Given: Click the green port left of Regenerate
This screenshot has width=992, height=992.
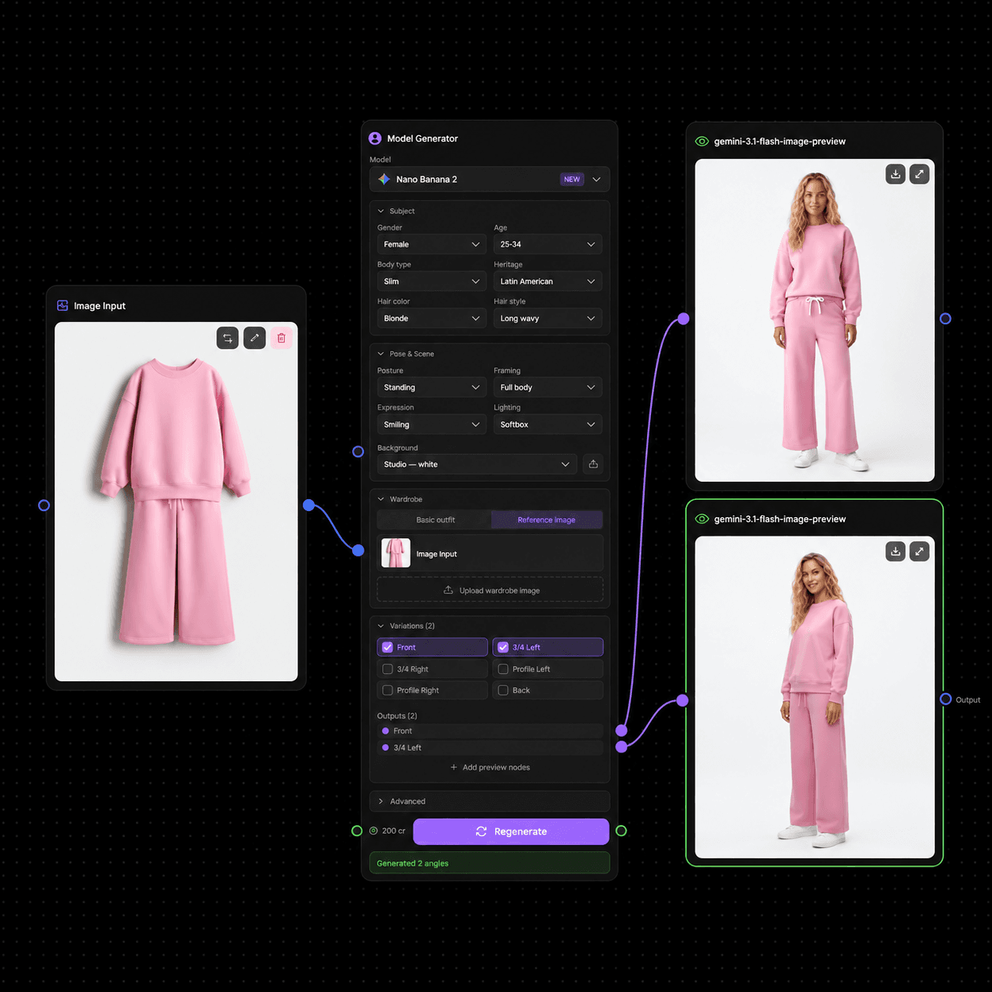Looking at the screenshot, I should pyautogui.click(x=357, y=831).
